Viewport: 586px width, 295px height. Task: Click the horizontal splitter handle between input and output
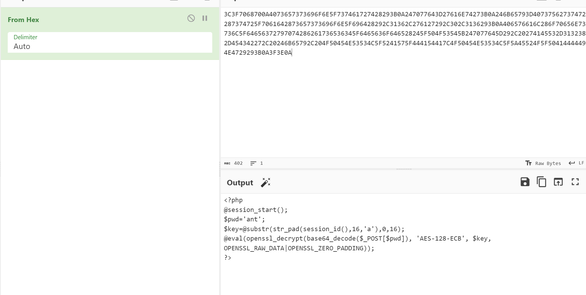[x=404, y=169]
